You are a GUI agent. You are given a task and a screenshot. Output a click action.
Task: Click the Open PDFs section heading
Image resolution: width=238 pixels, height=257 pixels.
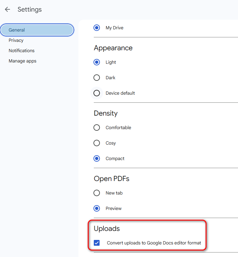(x=111, y=179)
